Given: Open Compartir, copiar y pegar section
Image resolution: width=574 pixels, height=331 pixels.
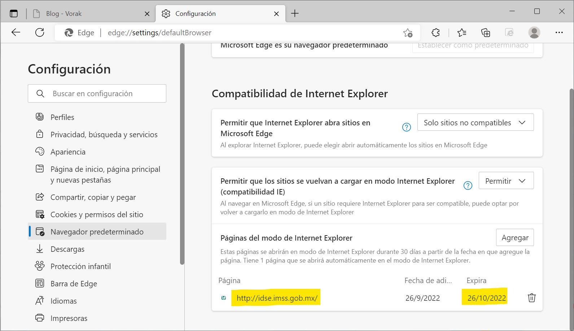Looking at the screenshot, I should 97,197.
